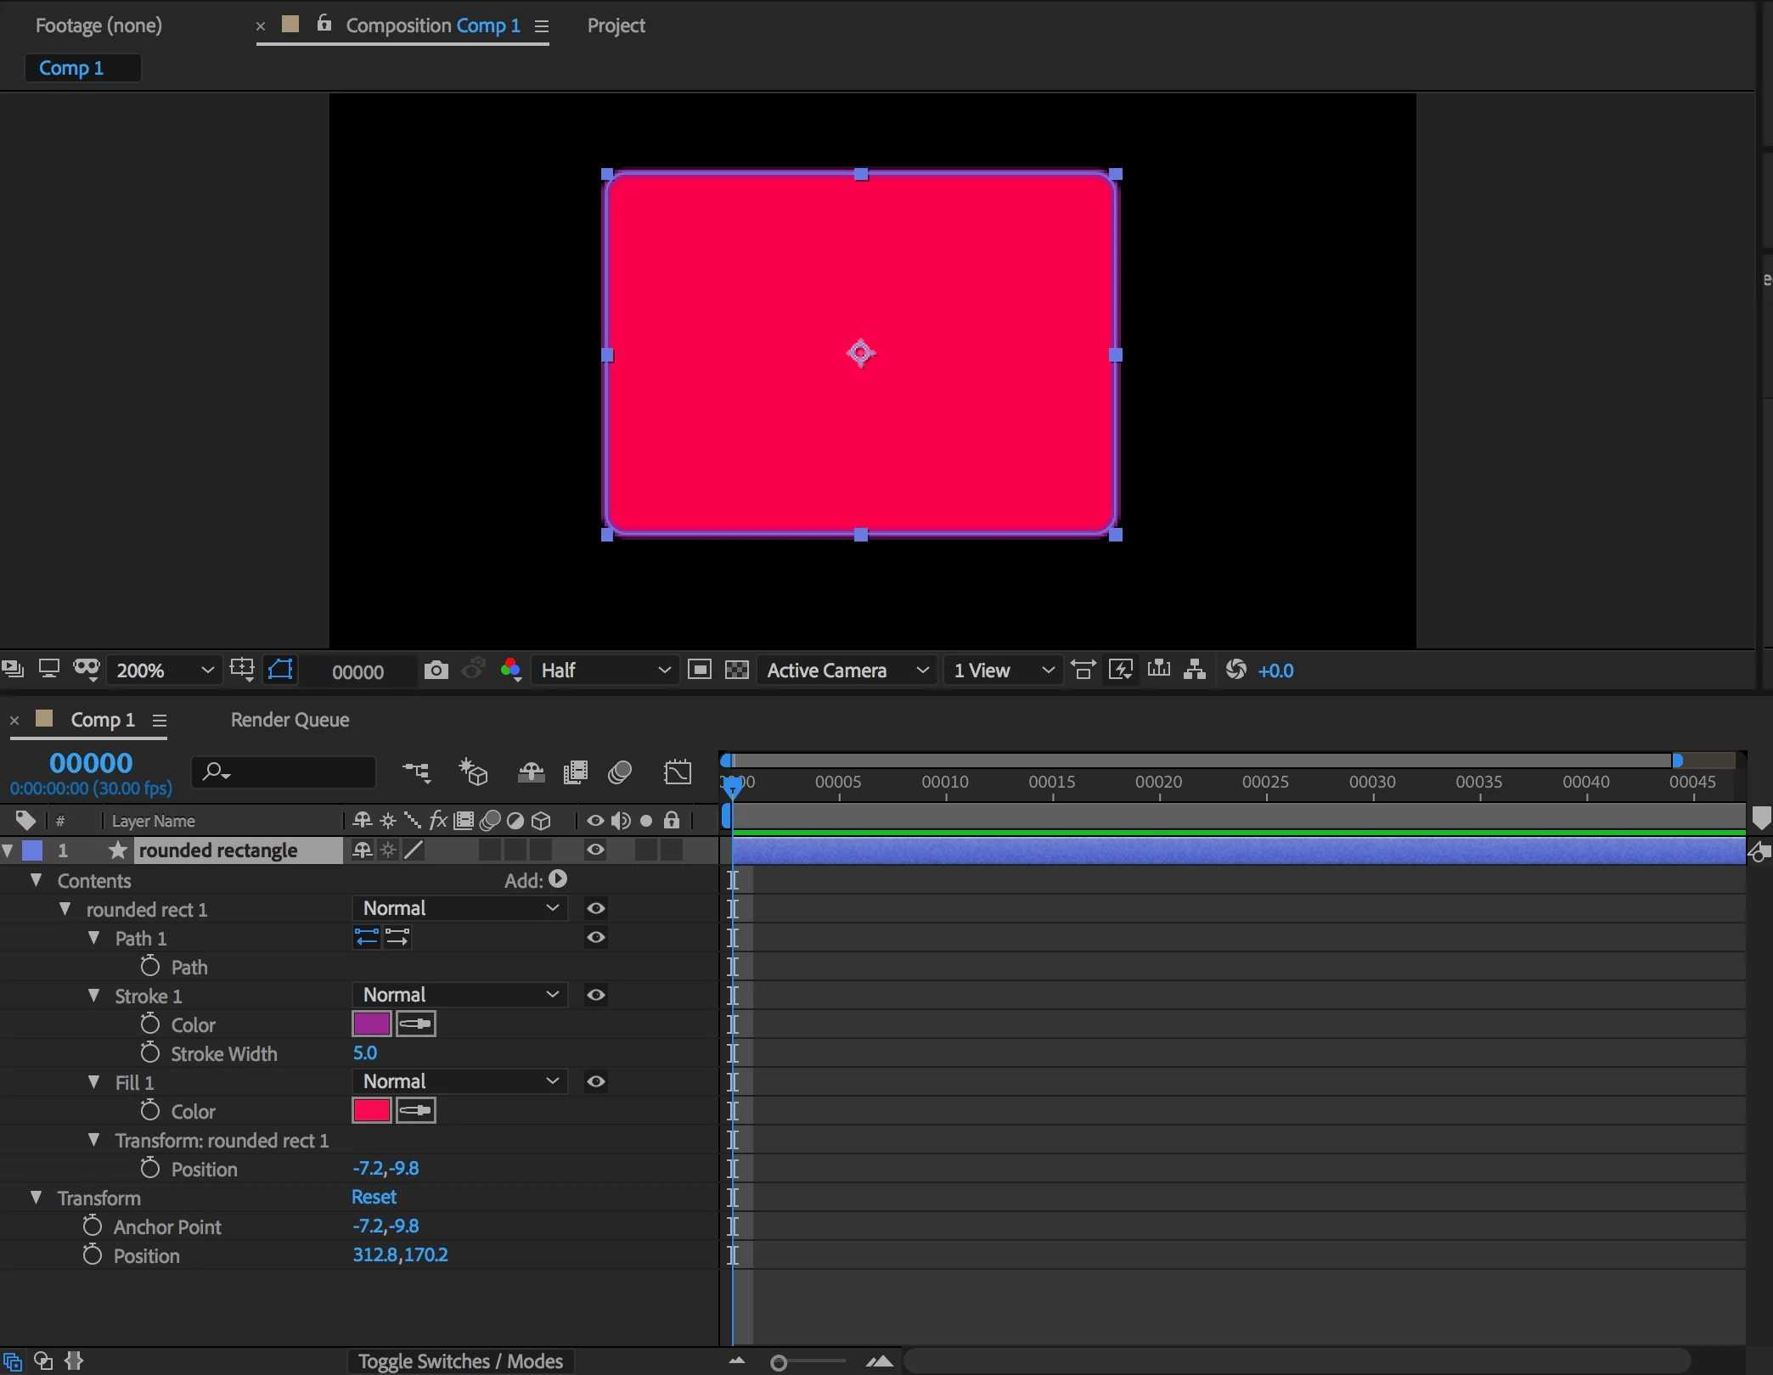Click the Region of Interest icon
The width and height of the screenshot is (1773, 1375).
[x=699, y=671]
